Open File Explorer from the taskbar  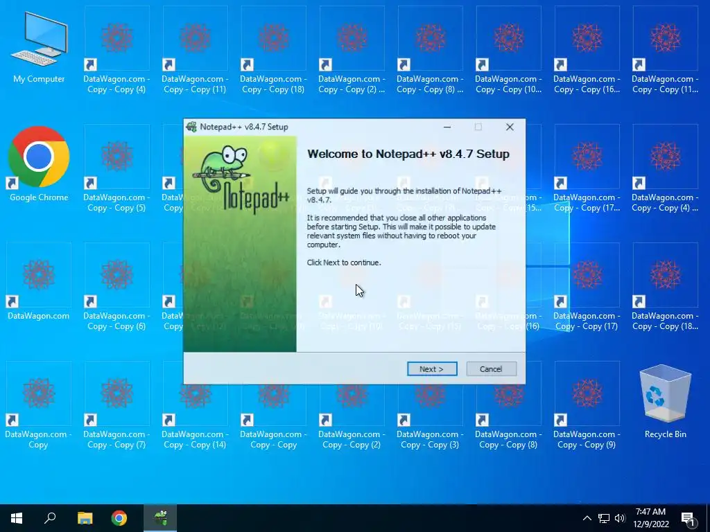[x=85, y=518]
